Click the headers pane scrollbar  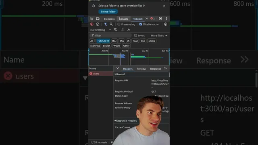click(x=169, y=75)
